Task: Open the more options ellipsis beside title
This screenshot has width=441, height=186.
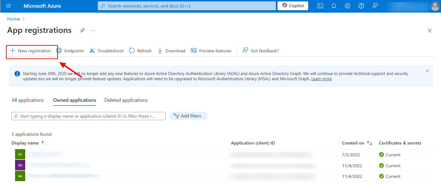Action: 93,30
